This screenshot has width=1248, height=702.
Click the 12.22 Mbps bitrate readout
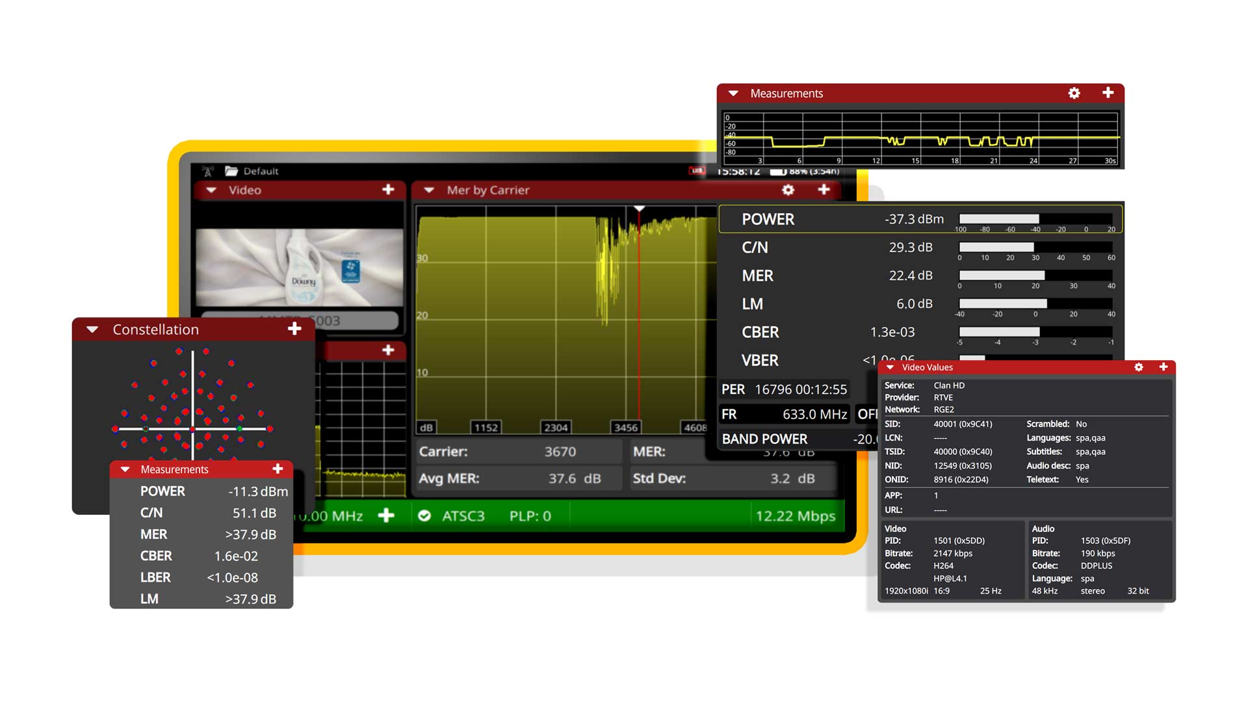[795, 516]
